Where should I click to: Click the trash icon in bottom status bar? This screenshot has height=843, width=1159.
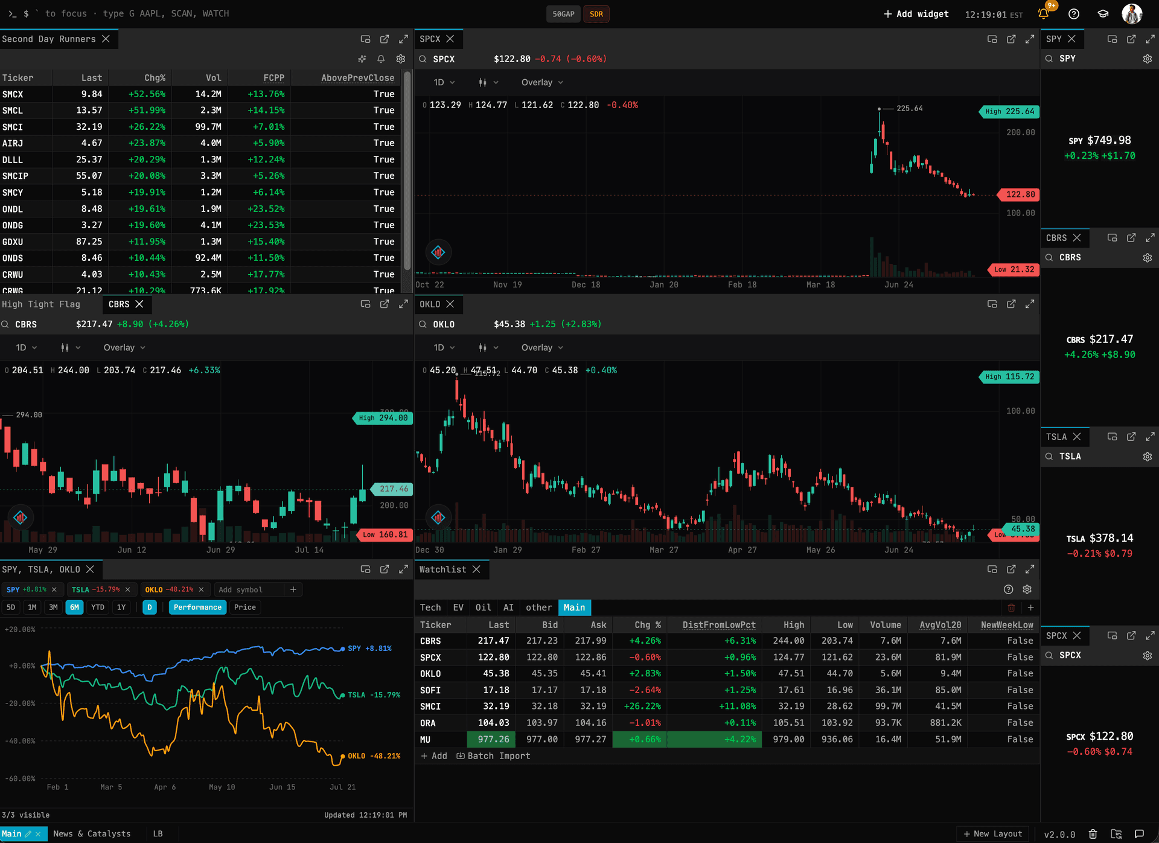(1093, 834)
